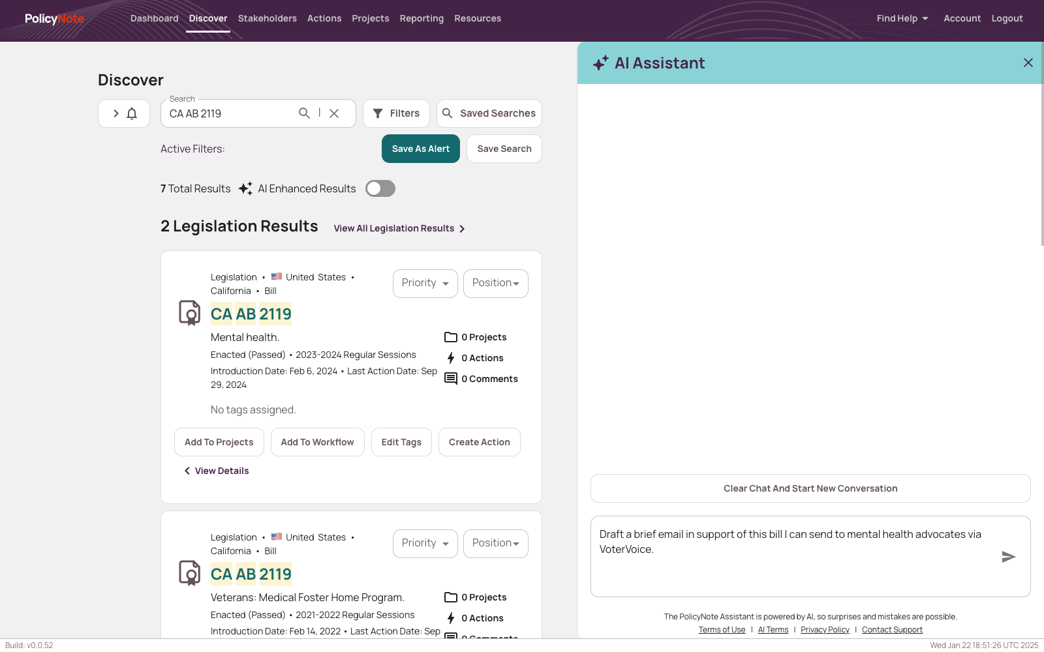Toggle AI Enhanced Results switch
1044x652 pixels.
click(380, 188)
